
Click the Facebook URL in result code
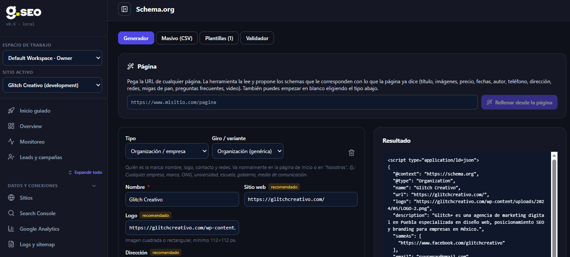pos(452,243)
